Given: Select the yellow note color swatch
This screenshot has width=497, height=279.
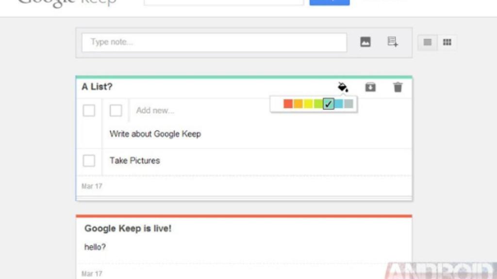Looking at the screenshot, I should (x=308, y=103).
